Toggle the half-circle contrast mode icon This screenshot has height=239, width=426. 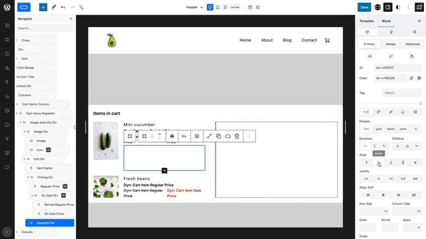[x=398, y=7]
